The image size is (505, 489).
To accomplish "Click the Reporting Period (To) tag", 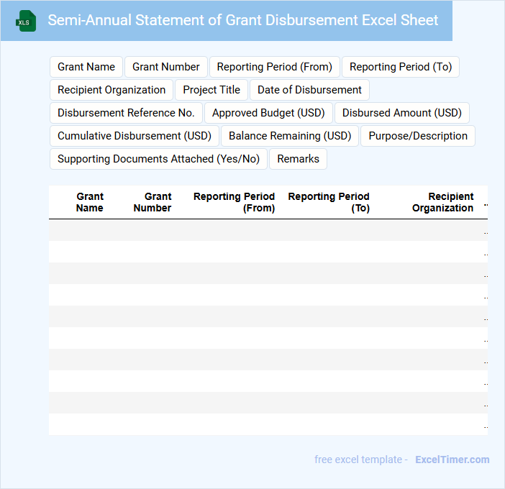I will tap(401, 67).
